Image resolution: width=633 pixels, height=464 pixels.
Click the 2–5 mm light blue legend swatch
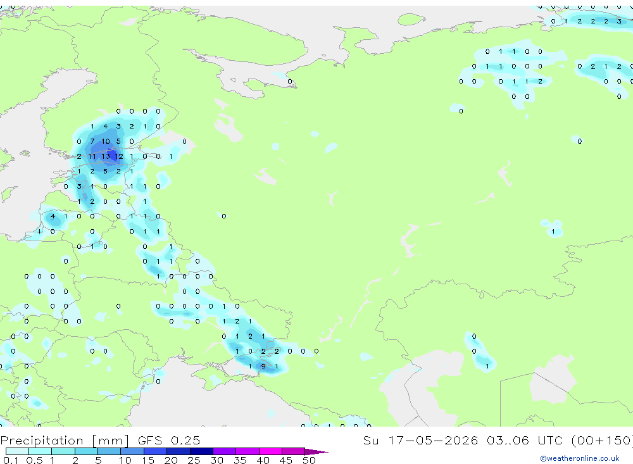pos(86,451)
